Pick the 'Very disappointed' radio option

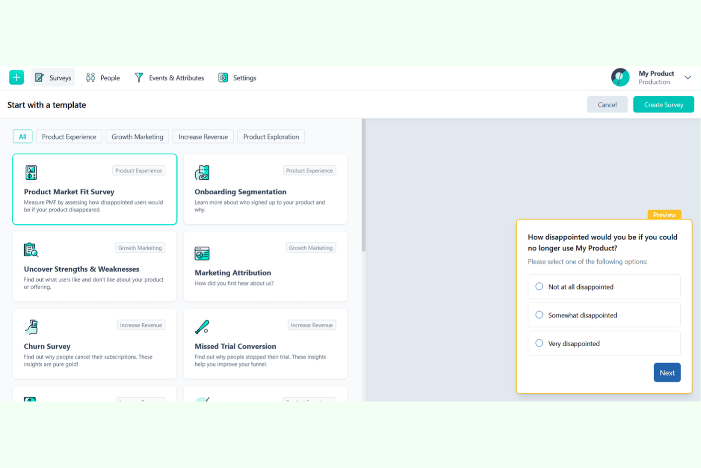point(539,343)
